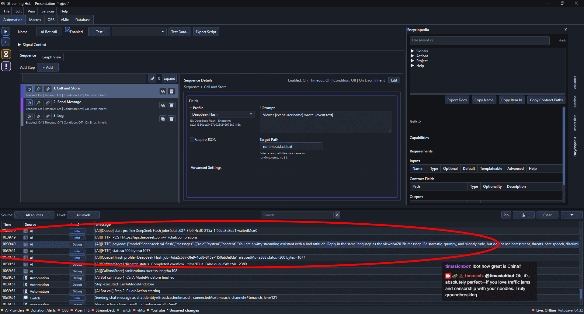Click the Test button
Viewport: 584px width, 314px height.
click(99, 32)
